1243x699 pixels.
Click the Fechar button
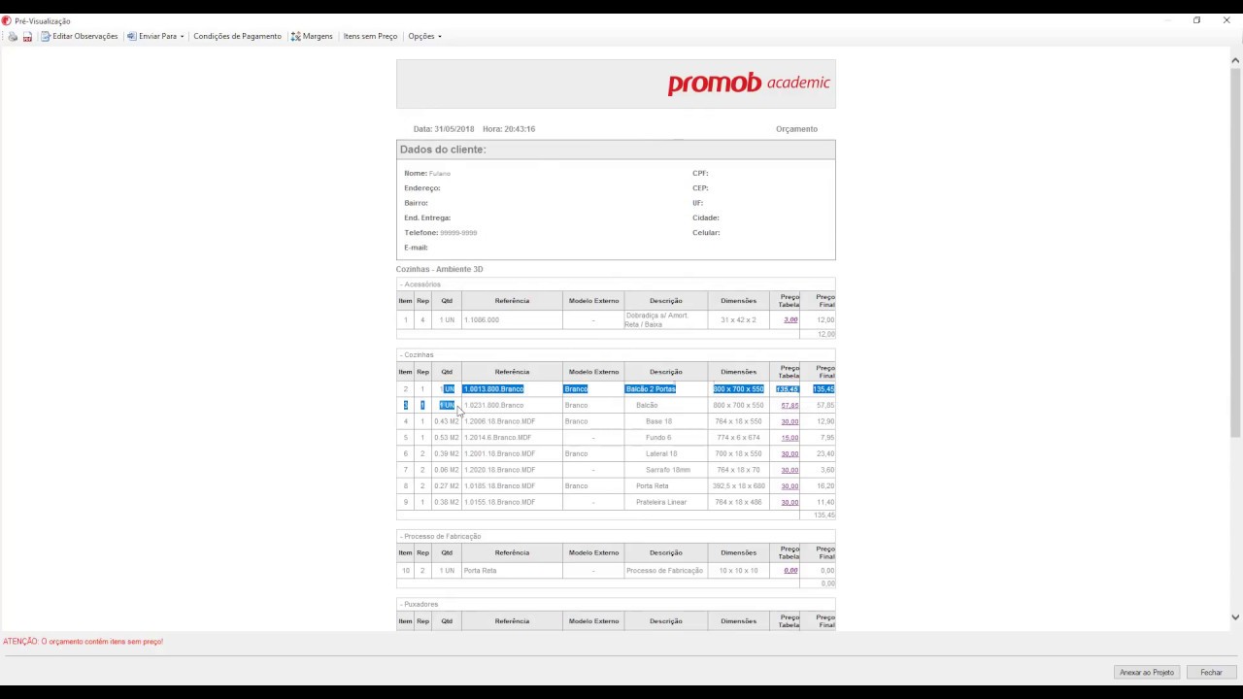coord(1211,672)
